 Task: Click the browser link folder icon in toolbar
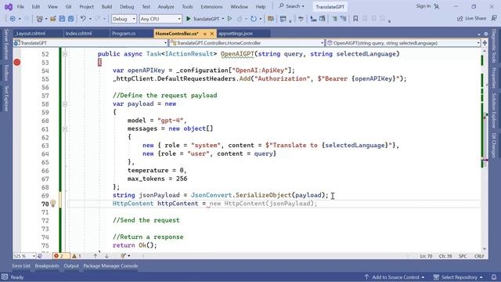point(271,19)
